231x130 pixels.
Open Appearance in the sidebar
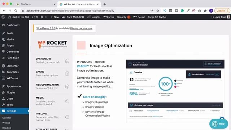[14, 86]
